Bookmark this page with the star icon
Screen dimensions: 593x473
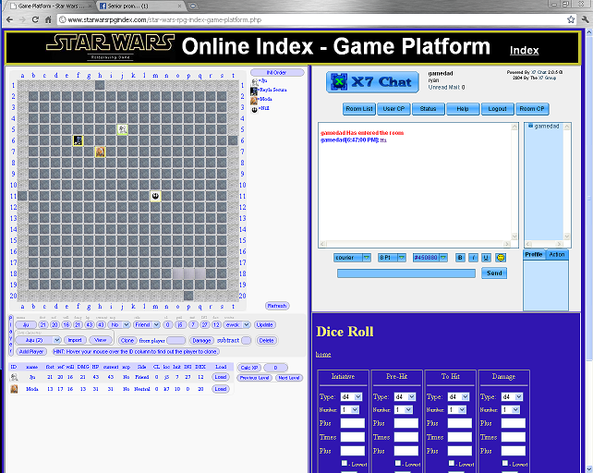[571, 19]
